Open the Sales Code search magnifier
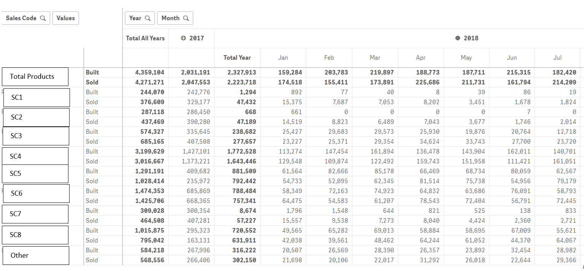This screenshot has height=271, width=584. [43, 18]
